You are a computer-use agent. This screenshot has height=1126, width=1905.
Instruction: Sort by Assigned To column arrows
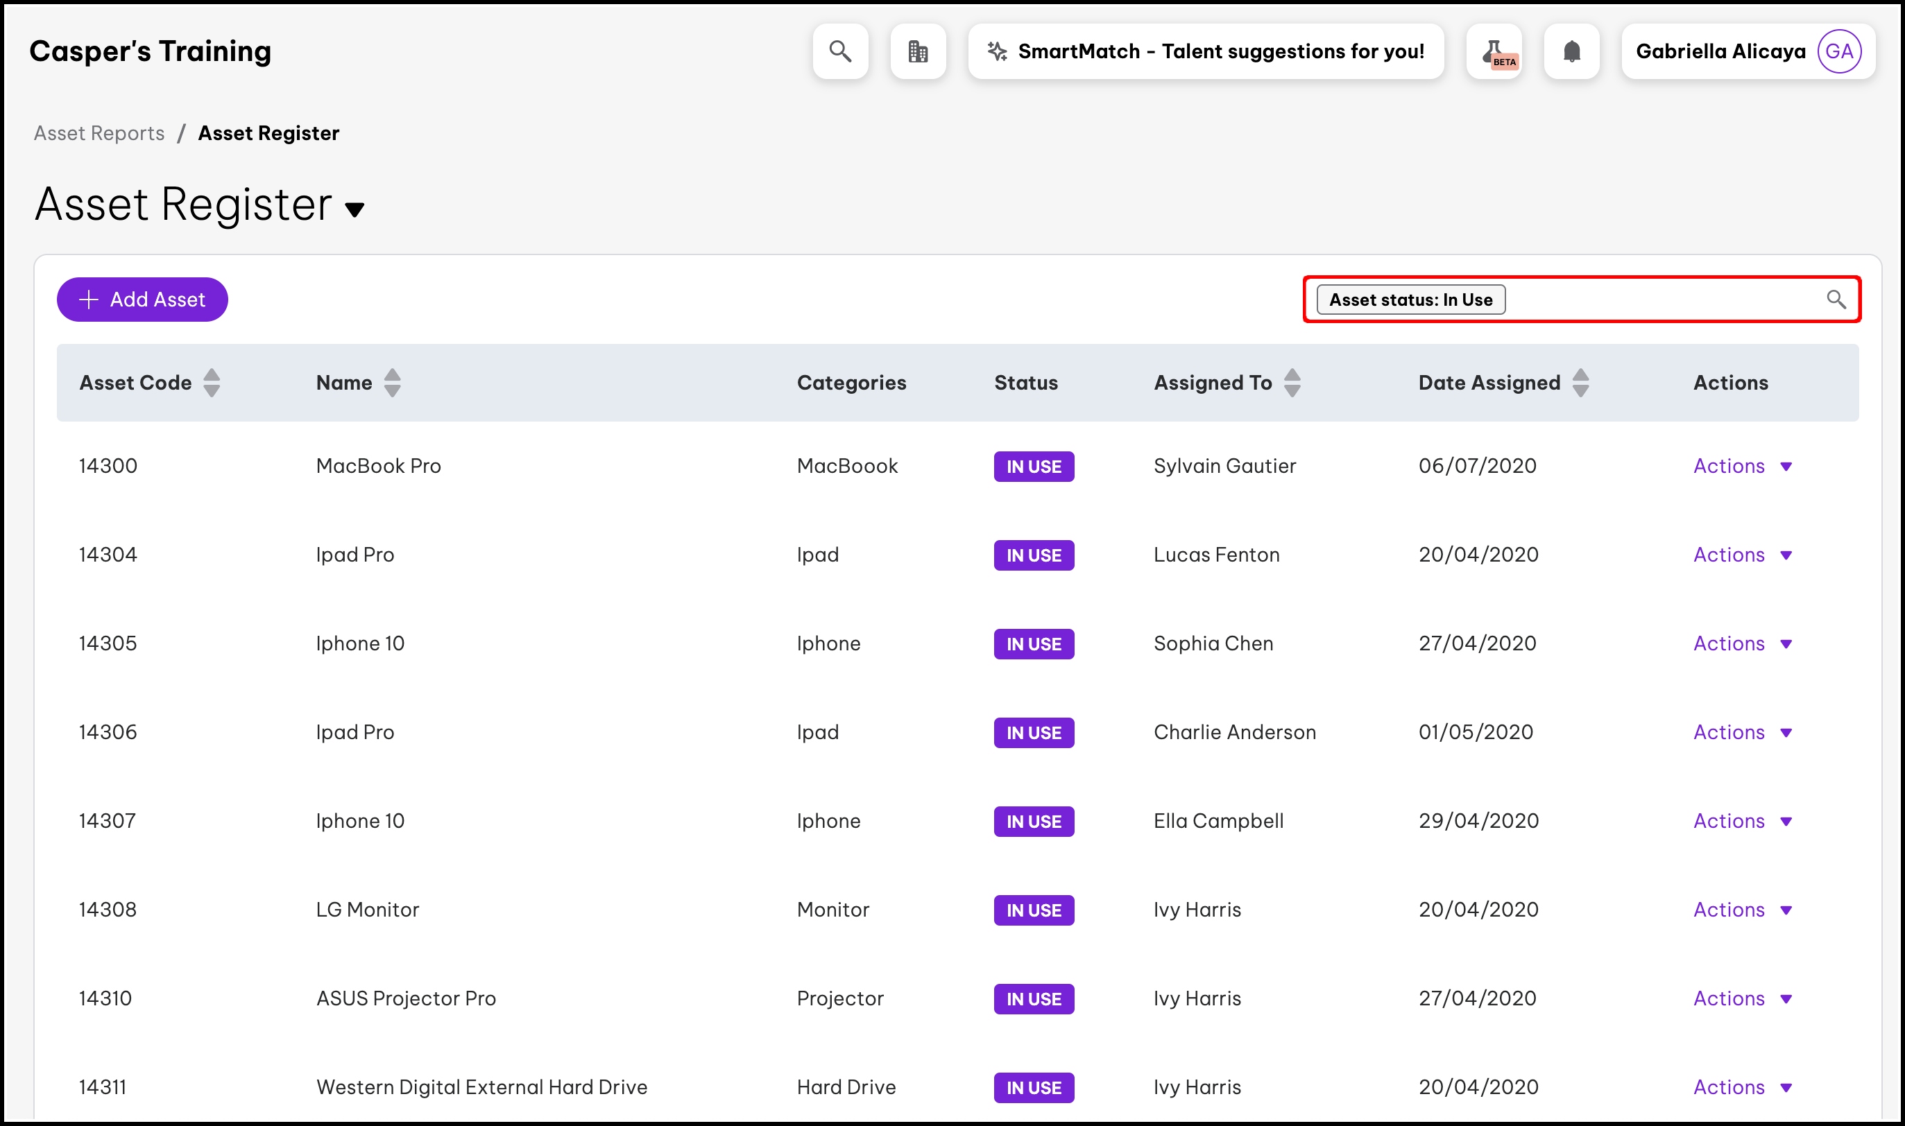pyautogui.click(x=1292, y=383)
